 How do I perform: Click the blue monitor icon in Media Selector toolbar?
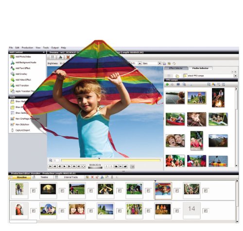pos(178,84)
